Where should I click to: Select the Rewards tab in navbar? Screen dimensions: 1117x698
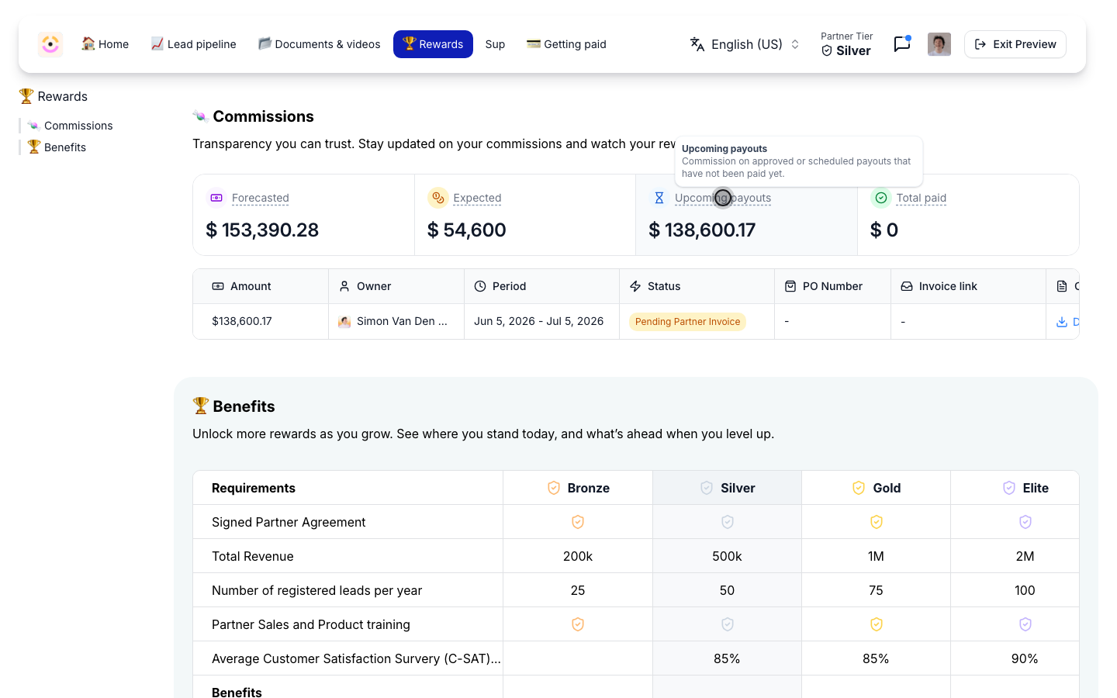[x=433, y=44]
